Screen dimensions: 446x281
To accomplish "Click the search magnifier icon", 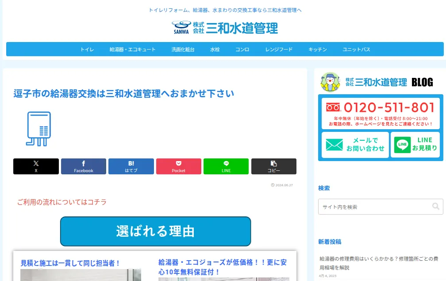I will 435,206.
